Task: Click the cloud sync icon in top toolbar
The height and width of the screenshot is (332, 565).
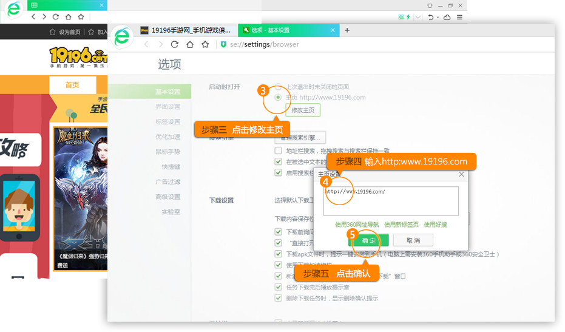Action: tap(447, 18)
